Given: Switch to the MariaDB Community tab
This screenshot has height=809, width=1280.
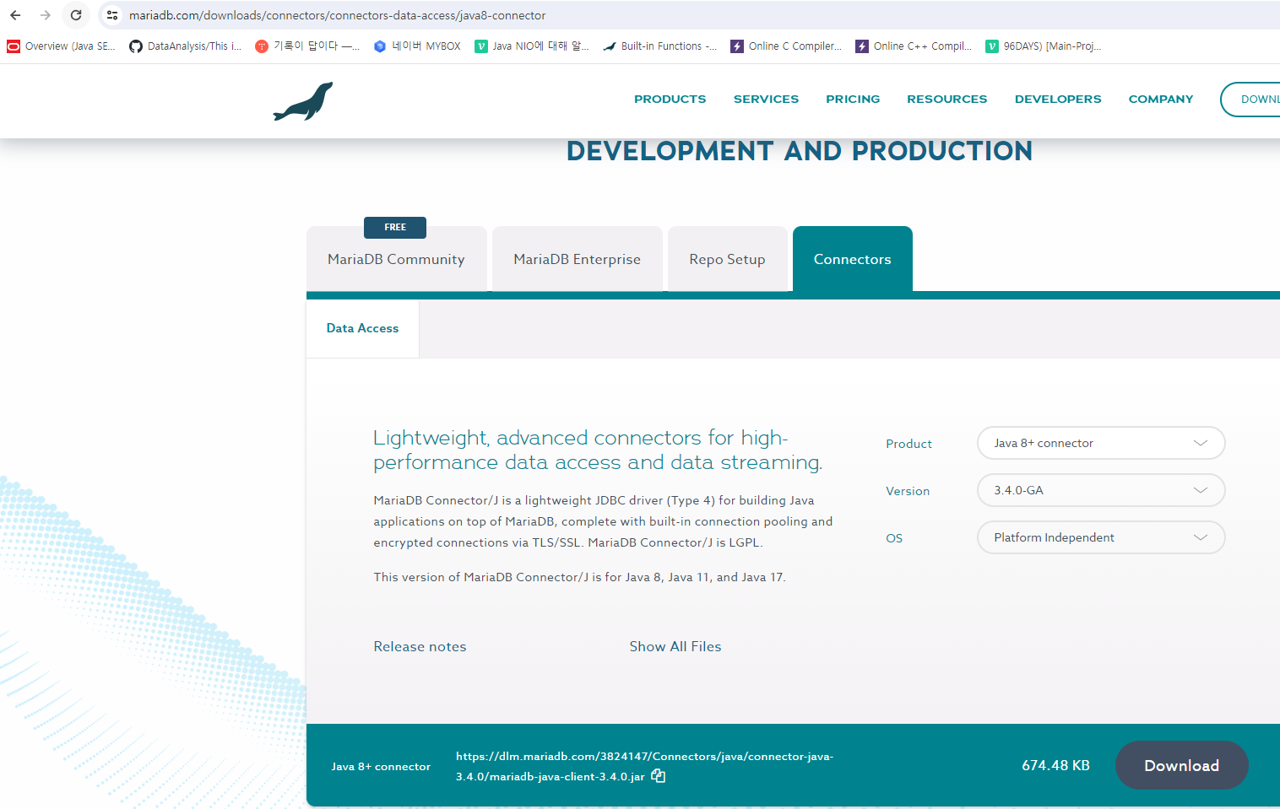Looking at the screenshot, I should [x=396, y=259].
